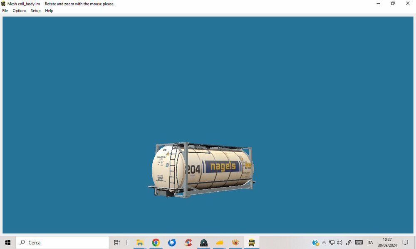Viewport: 416px width, 249px height.
Task: Open the Help menu
Action: [49, 11]
